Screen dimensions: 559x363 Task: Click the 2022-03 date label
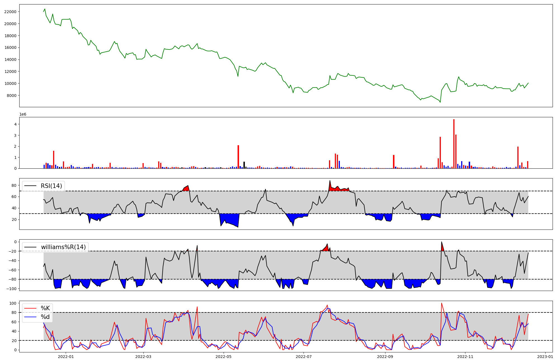click(x=143, y=357)
